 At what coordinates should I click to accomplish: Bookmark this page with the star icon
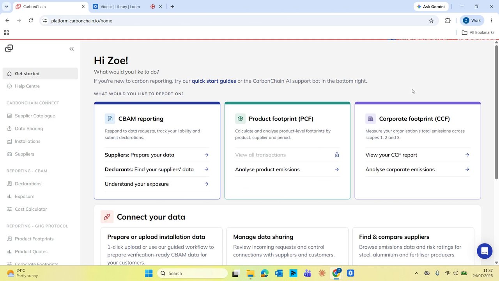[431, 21]
